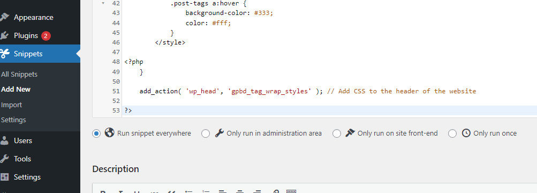Click the '?>' closing tag on line 53

click(x=128, y=110)
